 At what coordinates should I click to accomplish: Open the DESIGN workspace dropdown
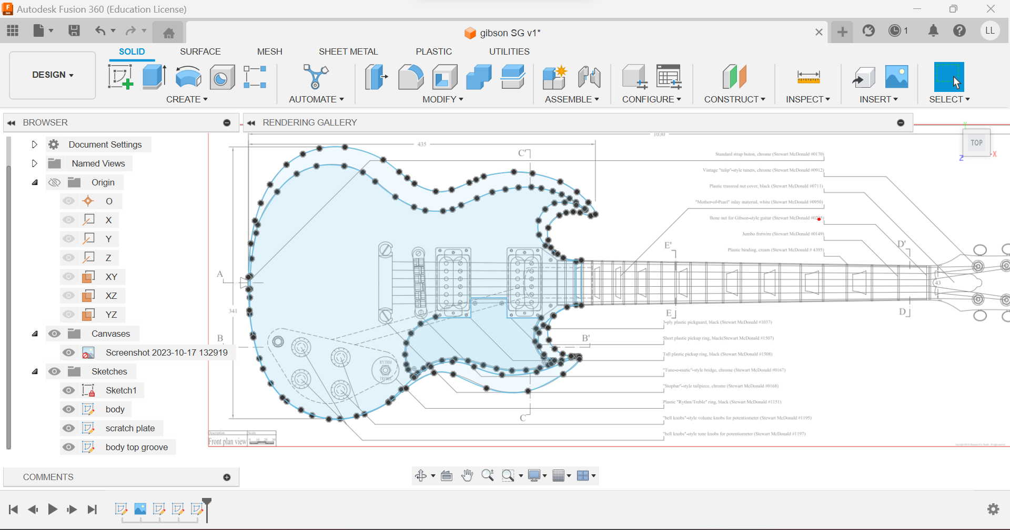[x=53, y=75]
